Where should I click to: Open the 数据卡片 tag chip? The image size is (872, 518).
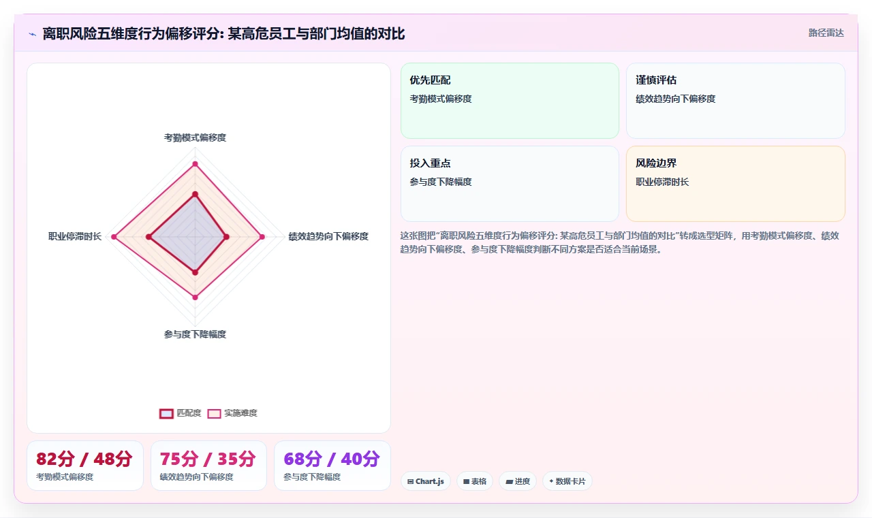pos(567,481)
